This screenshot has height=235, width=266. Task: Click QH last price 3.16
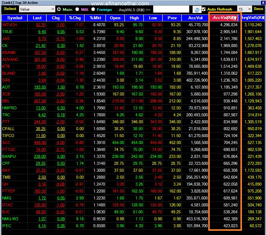coord(42,184)
